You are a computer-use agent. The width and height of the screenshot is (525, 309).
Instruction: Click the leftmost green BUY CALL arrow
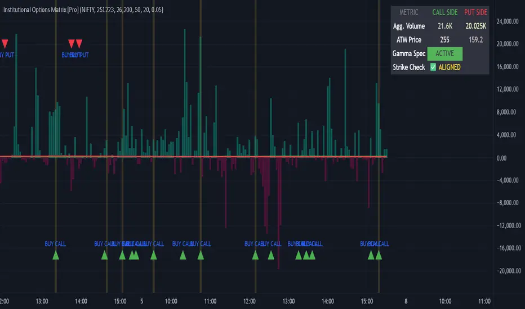tap(55, 256)
